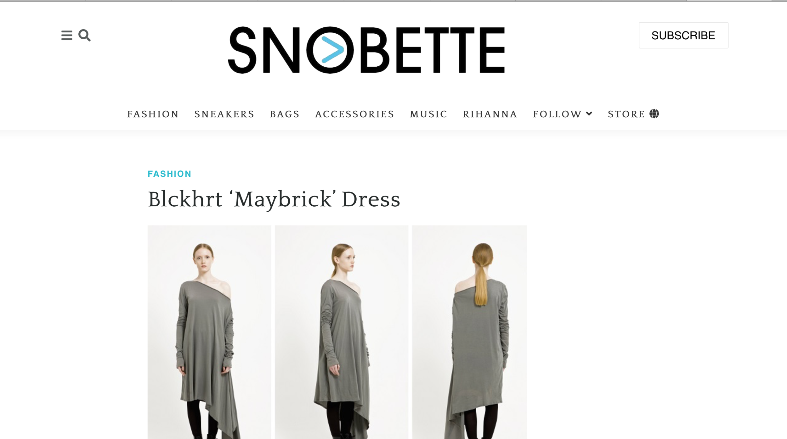Viewport: 787px width, 439px height.
Task: View the front-facing dress photo
Action: pos(209,332)
